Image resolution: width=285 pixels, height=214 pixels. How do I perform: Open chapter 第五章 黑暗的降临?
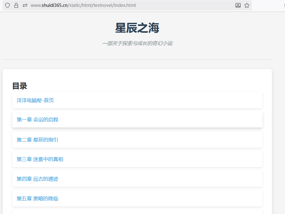pos(38,199)
